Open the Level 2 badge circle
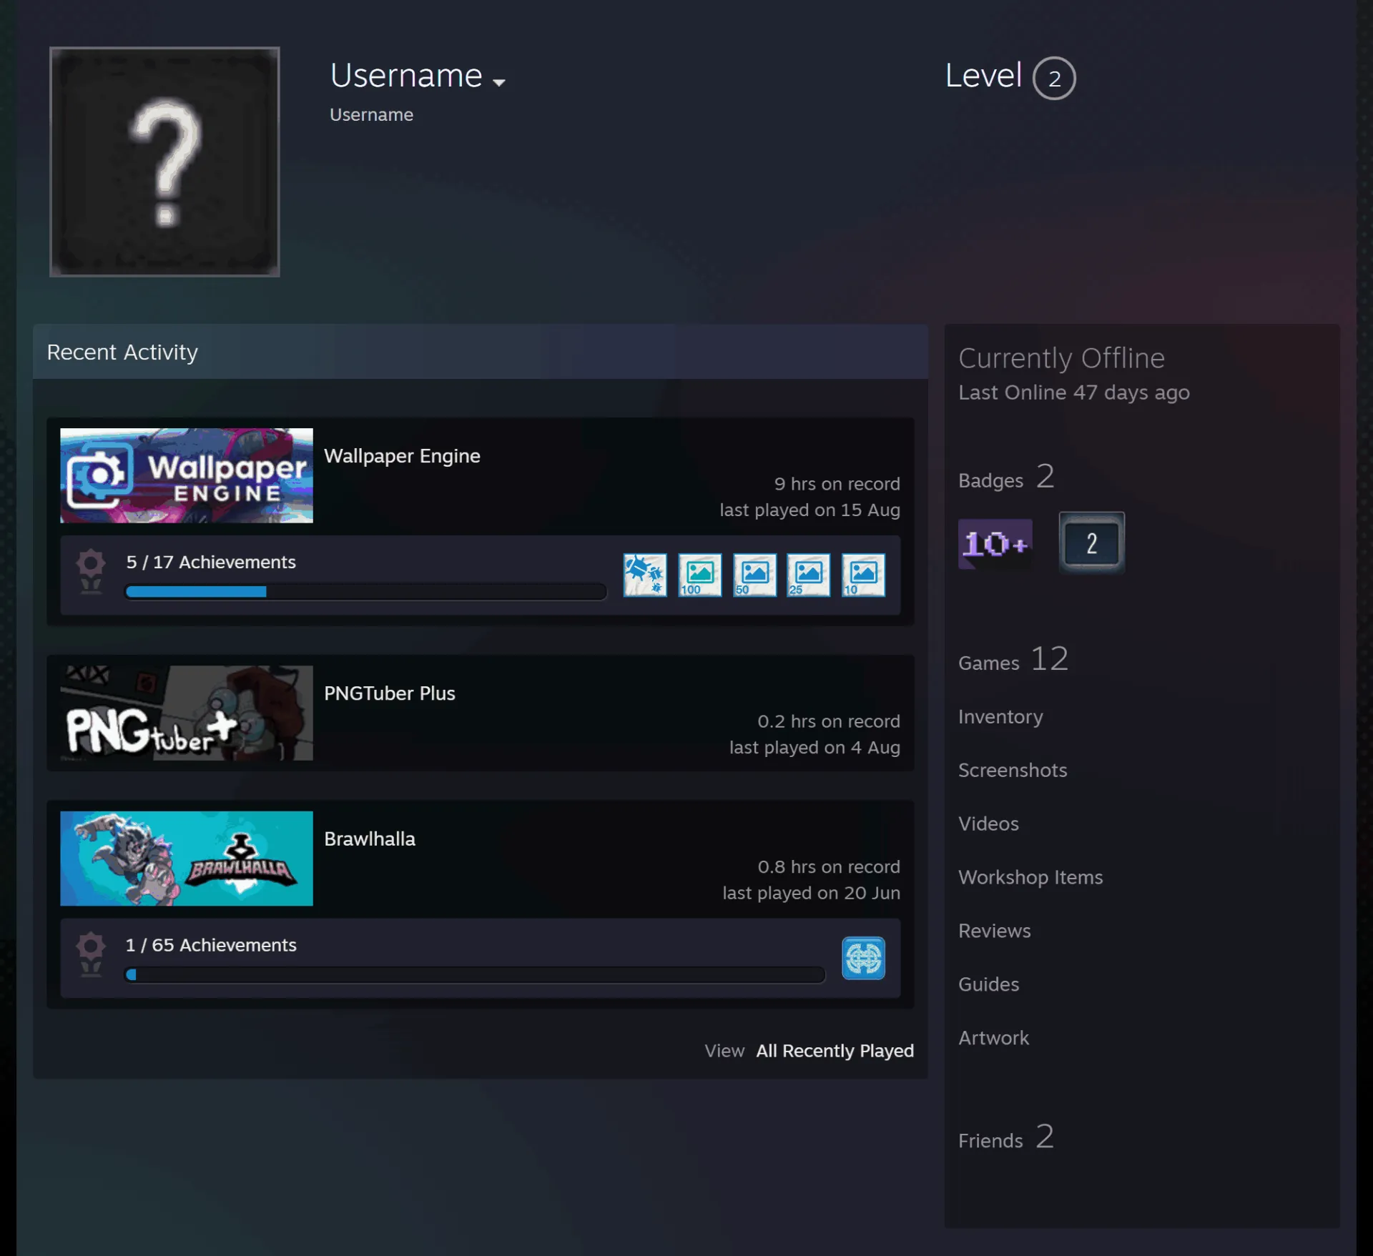This screenshot has height=1256, width=1373. (1053, 78)
